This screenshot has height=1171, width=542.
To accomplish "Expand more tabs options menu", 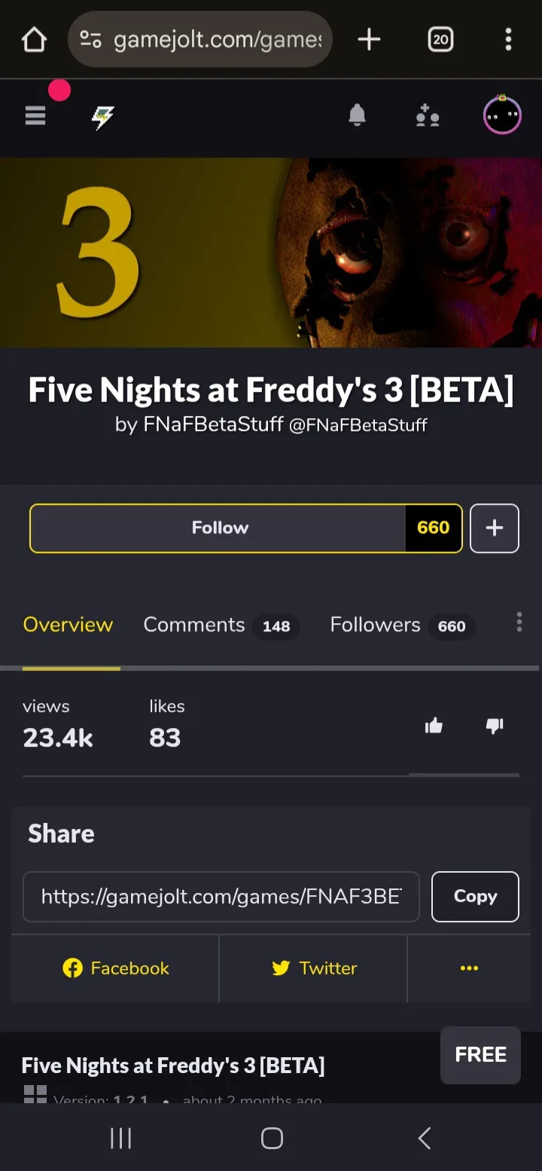I will (519, 622).
